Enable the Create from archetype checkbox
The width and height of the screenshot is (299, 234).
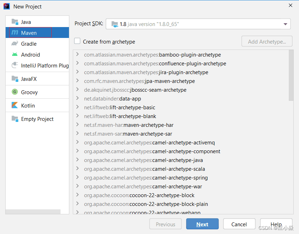click(77, 41)
